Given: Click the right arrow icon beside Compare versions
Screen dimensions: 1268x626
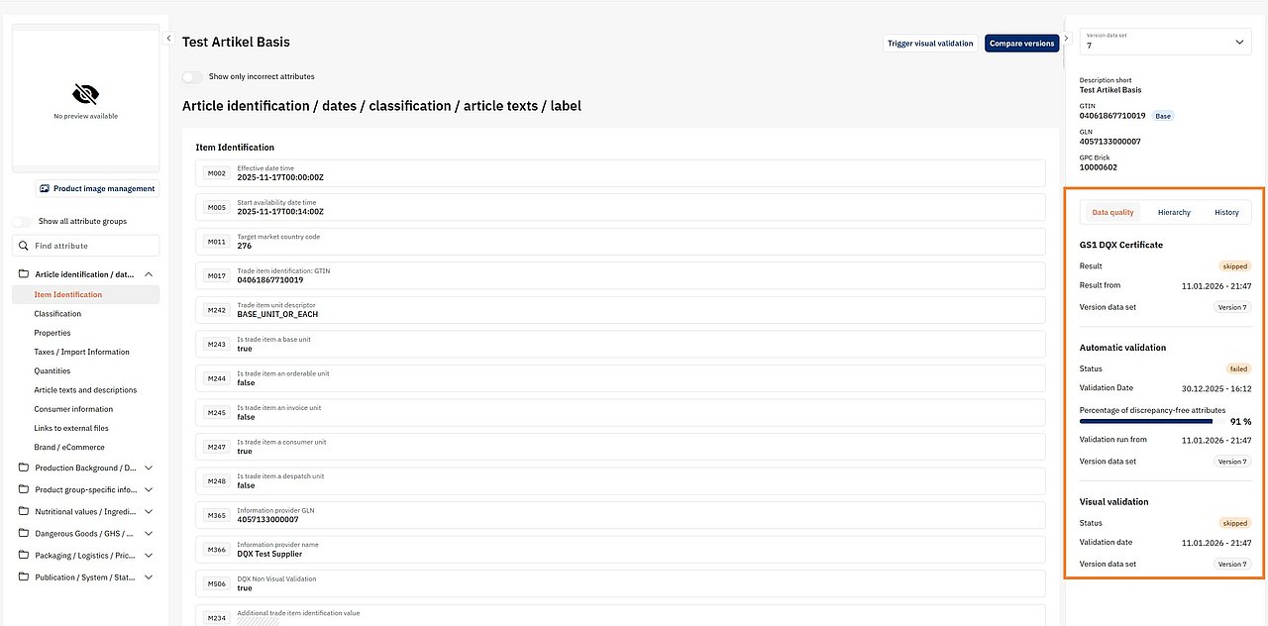Looking at the screenshot, I should (x=1066, y=40).
